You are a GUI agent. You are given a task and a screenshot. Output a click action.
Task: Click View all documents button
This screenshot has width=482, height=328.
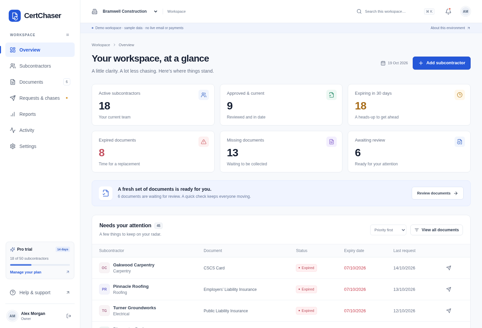click(436, 230)
